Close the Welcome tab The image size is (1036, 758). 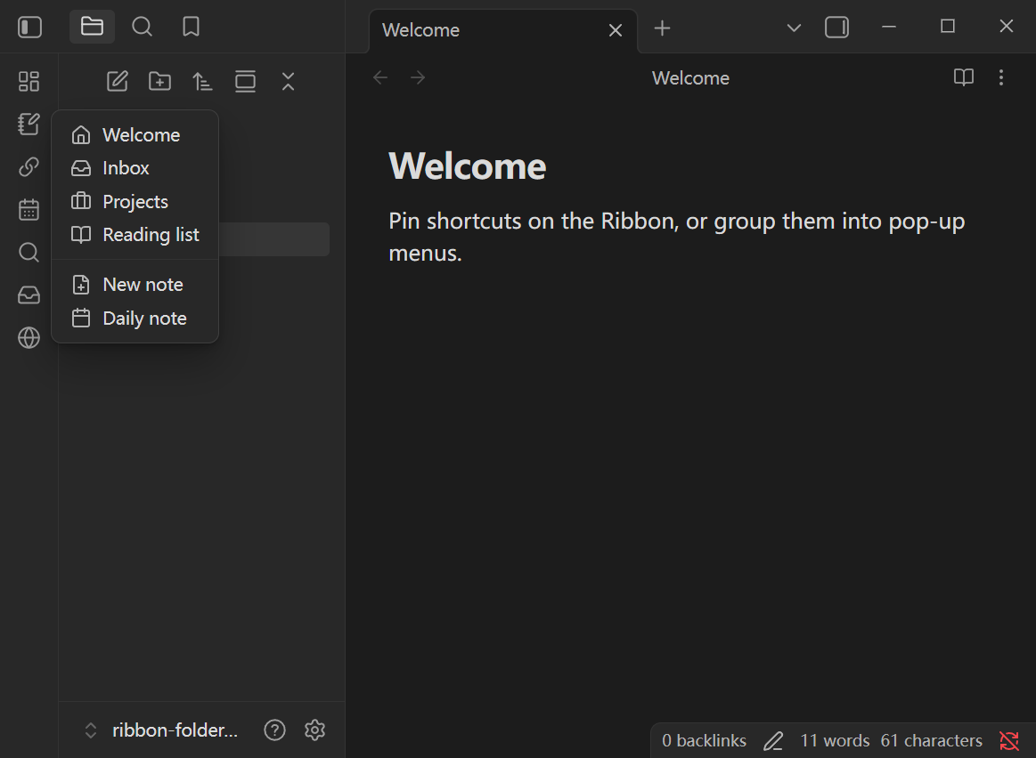coord(616,30)
